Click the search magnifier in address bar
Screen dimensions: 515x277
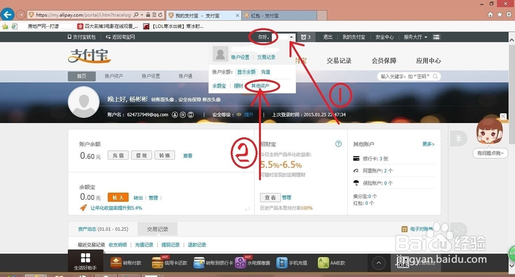[x=136, y=15]
